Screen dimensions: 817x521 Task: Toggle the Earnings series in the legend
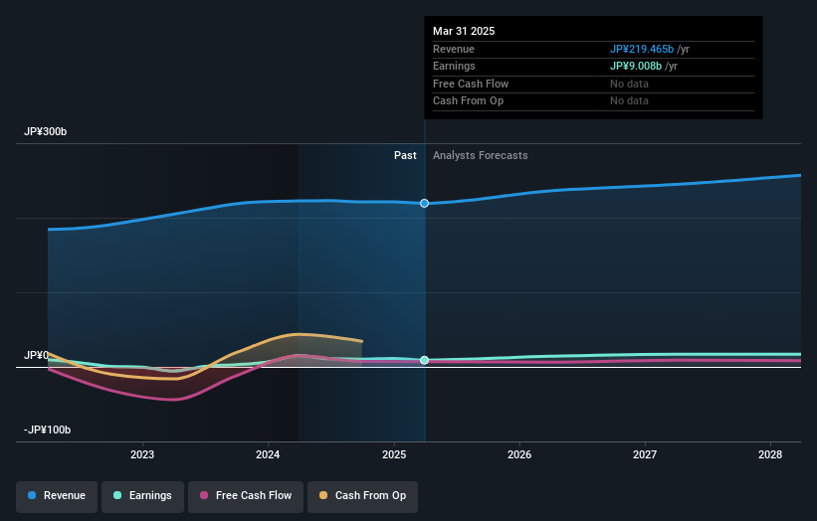pos(142,496)
